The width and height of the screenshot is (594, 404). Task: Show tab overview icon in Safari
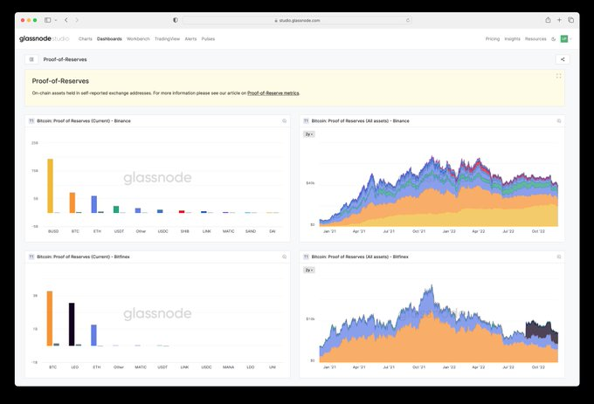pos(571,20)
